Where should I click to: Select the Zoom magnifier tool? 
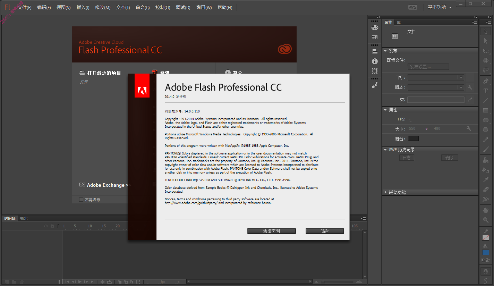tap(486, 220)
